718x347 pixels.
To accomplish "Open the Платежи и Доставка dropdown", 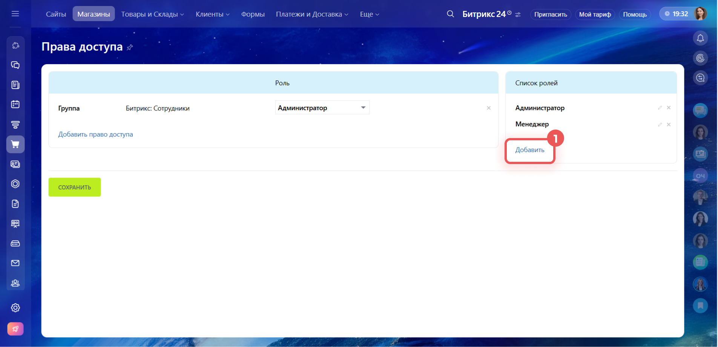I will tap(312, 14).
